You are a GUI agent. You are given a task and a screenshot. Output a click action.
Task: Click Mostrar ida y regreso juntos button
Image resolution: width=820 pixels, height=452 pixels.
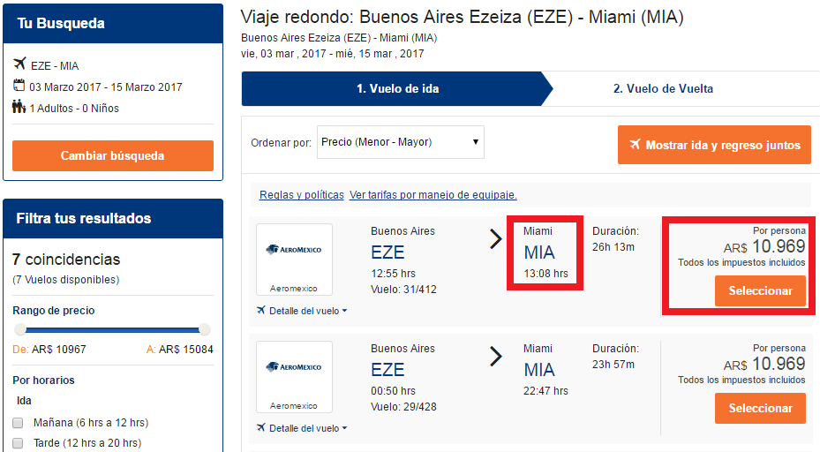point(714,145)
